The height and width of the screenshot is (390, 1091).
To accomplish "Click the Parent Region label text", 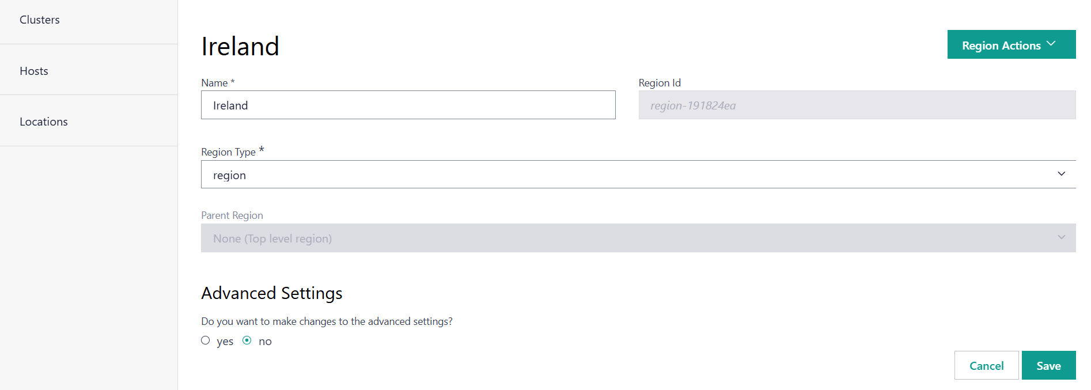I will 232,215.
